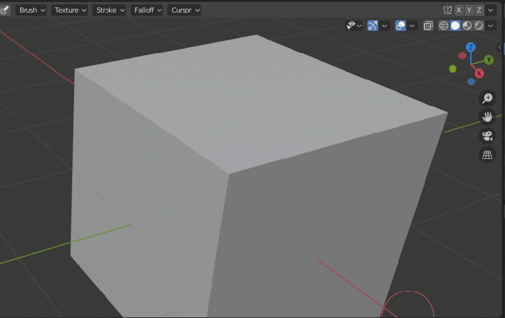505x318 pixels.
Task: Toggle the camera view icon
Action: click(487, 136)
